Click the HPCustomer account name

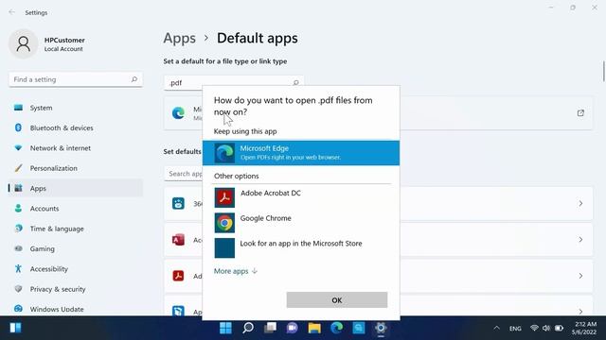64,40
